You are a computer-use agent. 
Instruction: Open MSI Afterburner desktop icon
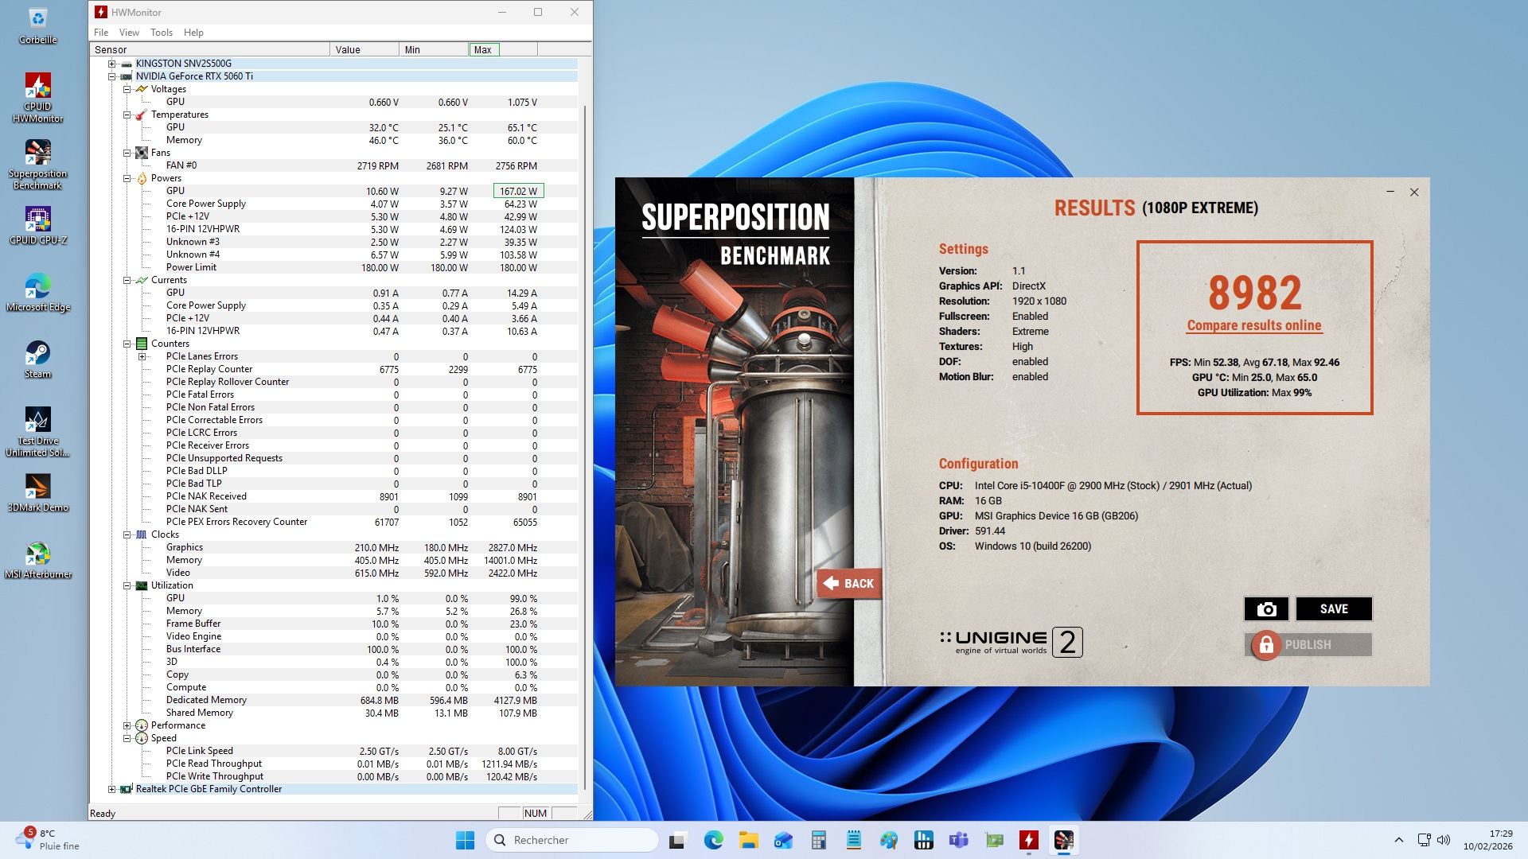[37, 554]
